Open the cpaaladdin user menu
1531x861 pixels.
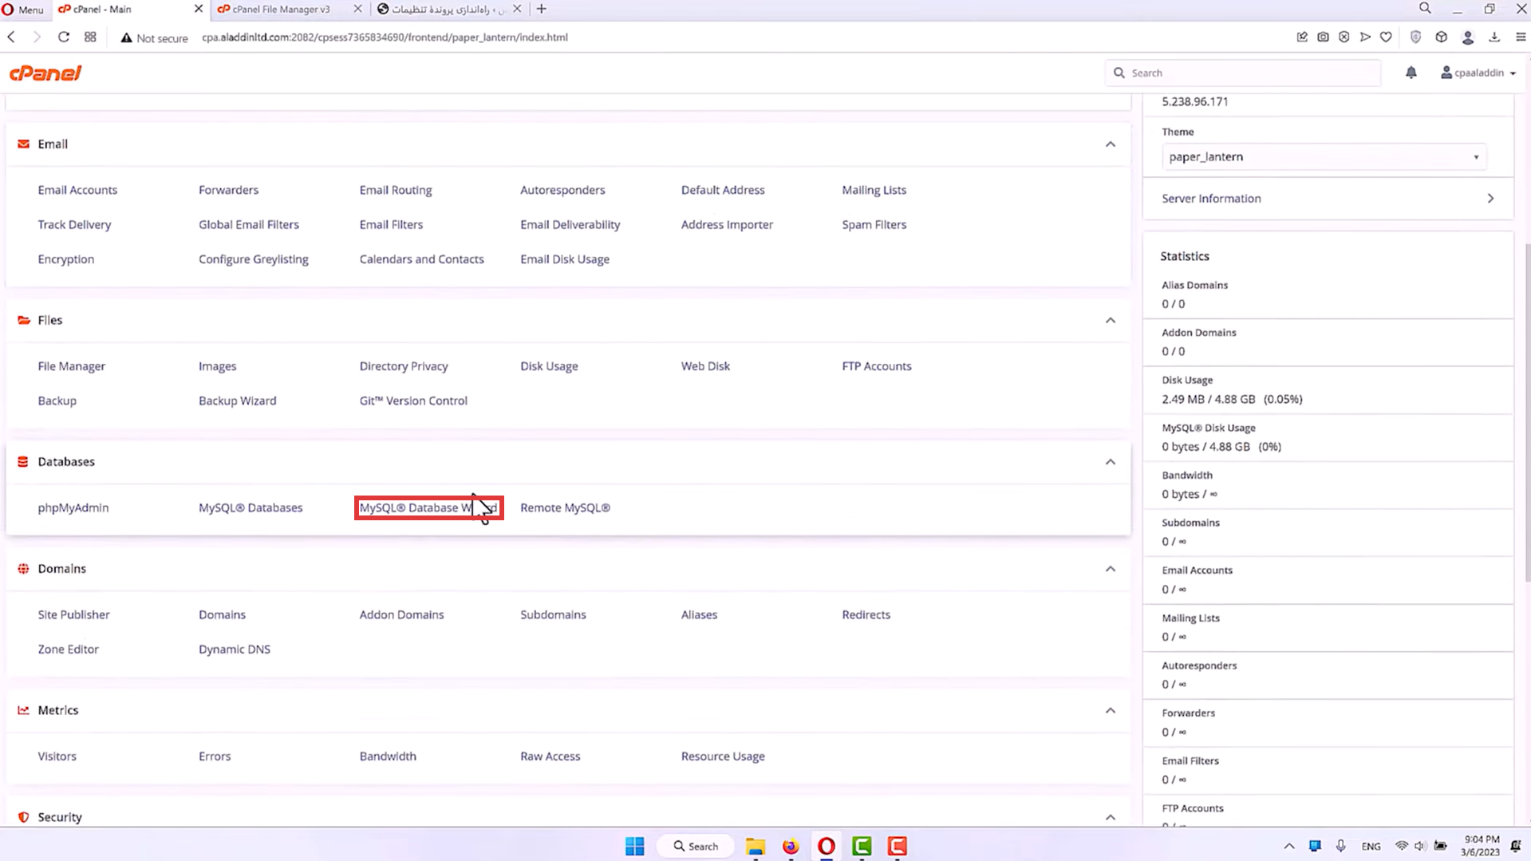pyautogui.click(x=1478, y=73)
